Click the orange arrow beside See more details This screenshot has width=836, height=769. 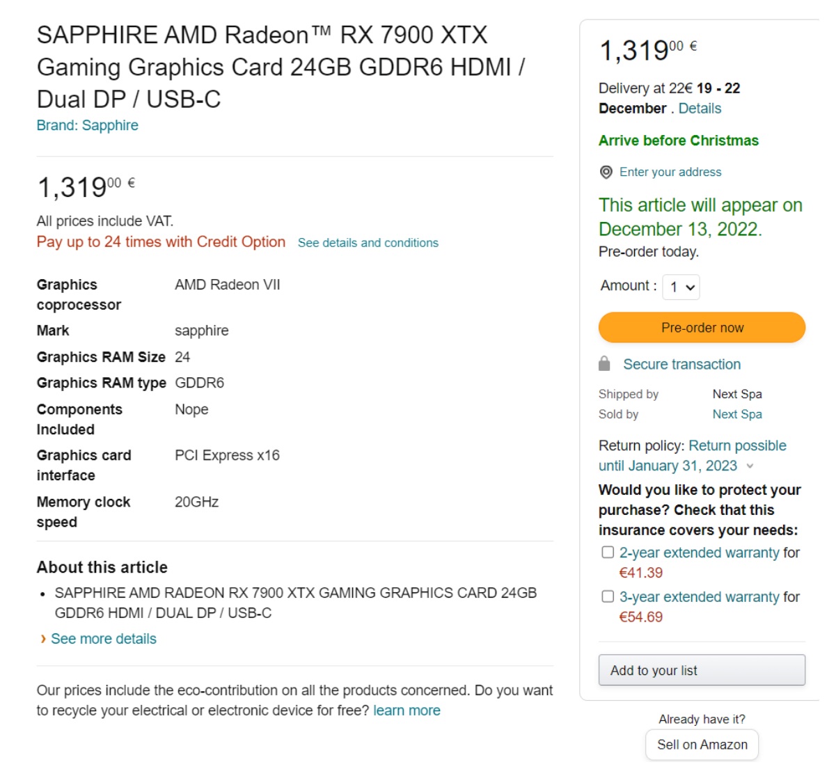point(43,639)
